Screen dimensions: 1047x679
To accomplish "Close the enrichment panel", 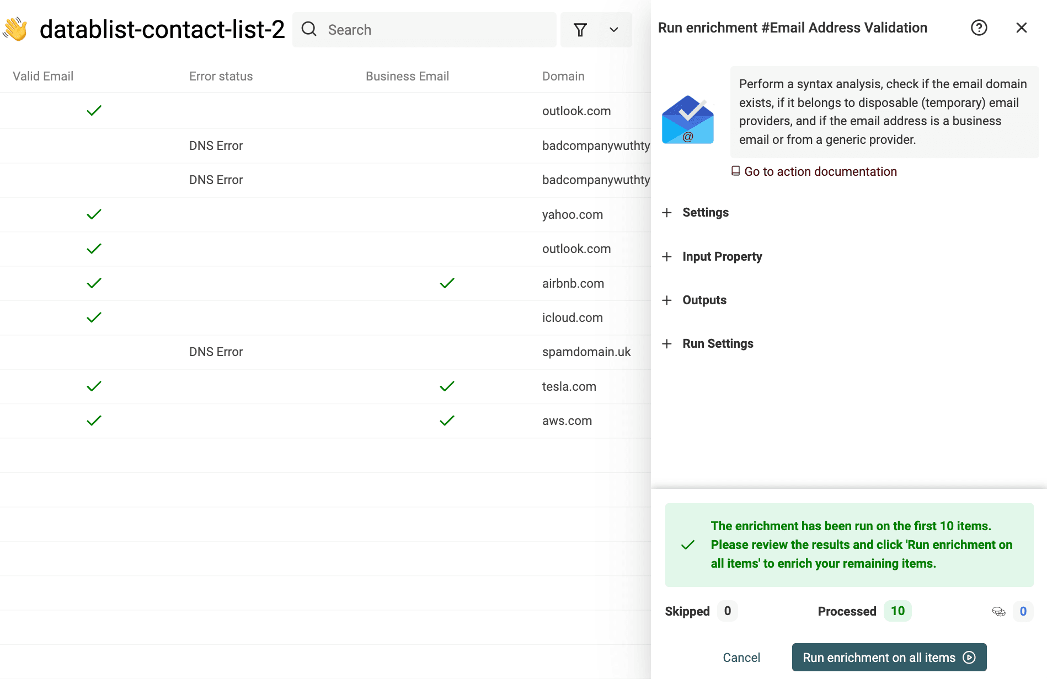I will pyautogui.click(x=1021, y=28).
